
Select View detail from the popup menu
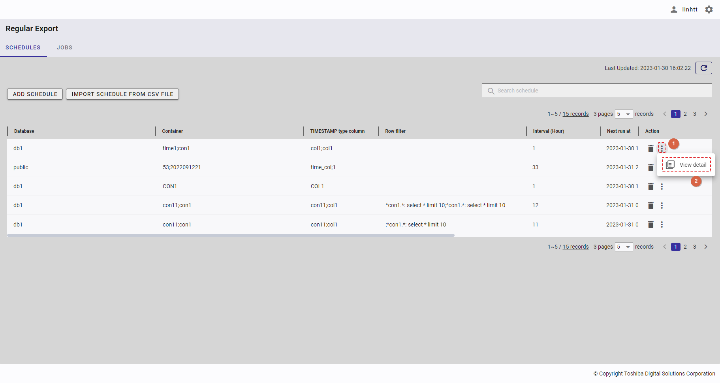coord(686,165)
